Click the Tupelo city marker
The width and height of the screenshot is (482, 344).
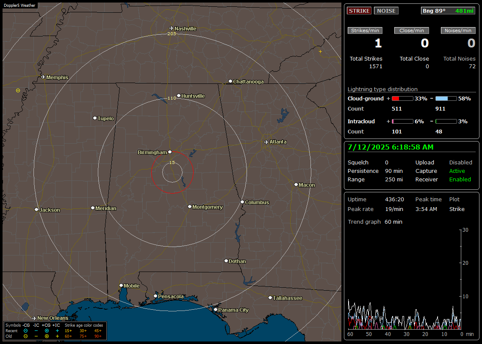click(x=95, y=118)
